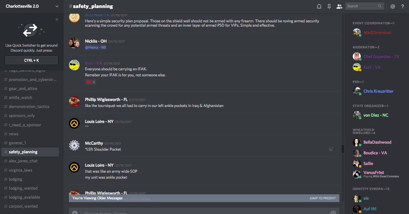Dismiss the Quick Switcher tip
Image resolution: width=409 pixels, height=214 pixels.
(x=57, y=19)
